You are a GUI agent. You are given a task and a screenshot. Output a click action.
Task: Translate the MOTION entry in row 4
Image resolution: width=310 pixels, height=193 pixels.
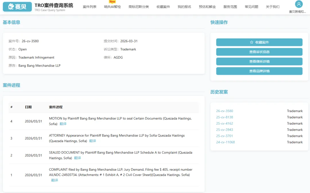coord(63,124)
